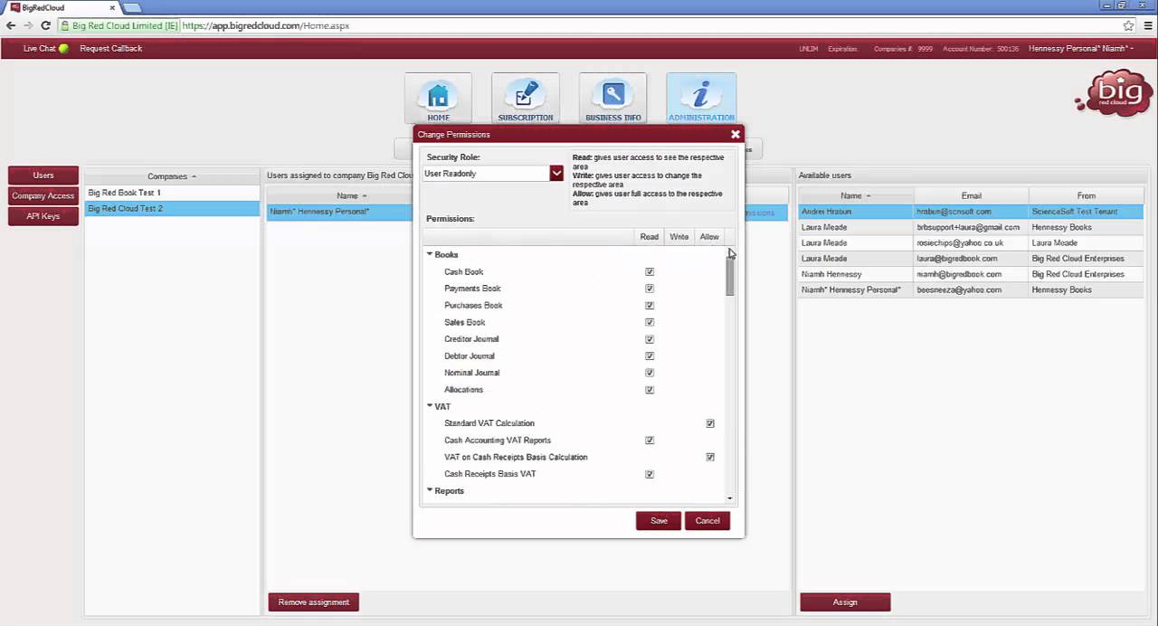Select available user Andrei Hrabun

coord(971,212)
